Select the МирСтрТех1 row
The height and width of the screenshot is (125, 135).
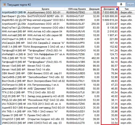[x=68, y=28]
